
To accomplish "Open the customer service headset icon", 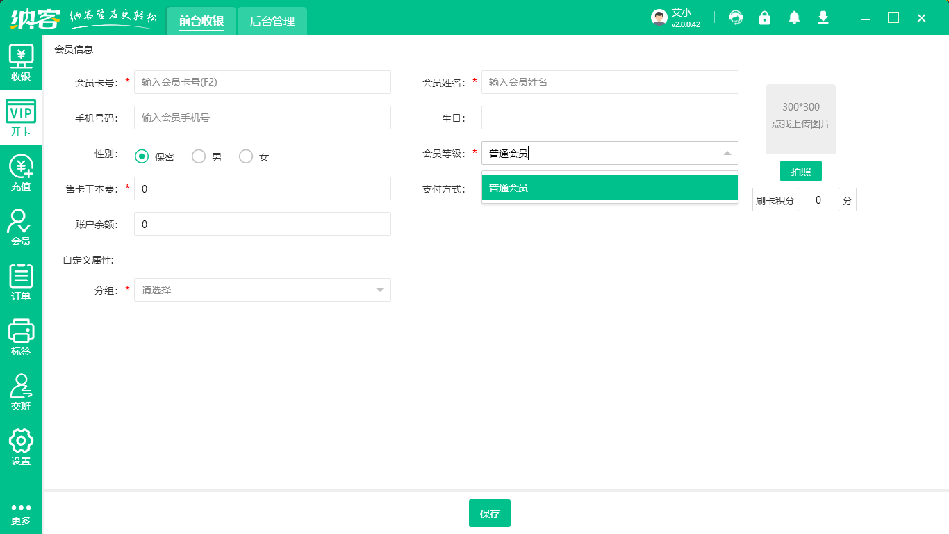I will 735,18.
